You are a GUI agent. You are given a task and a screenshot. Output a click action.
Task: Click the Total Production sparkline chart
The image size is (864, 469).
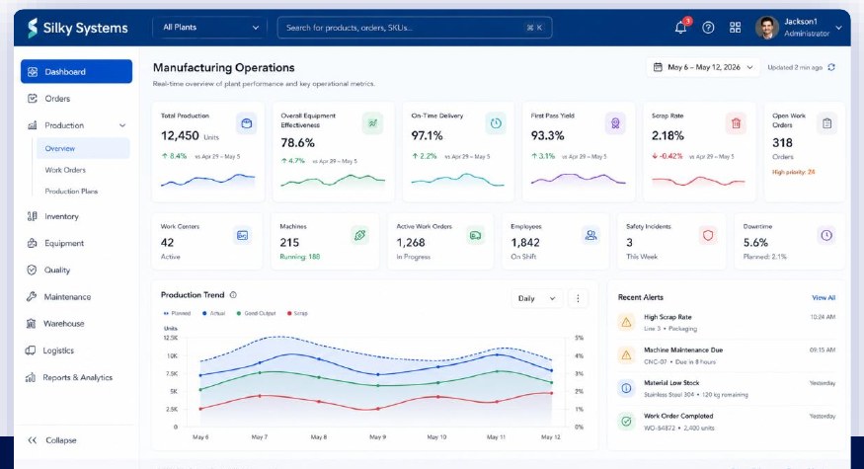(x=207, y=181)
